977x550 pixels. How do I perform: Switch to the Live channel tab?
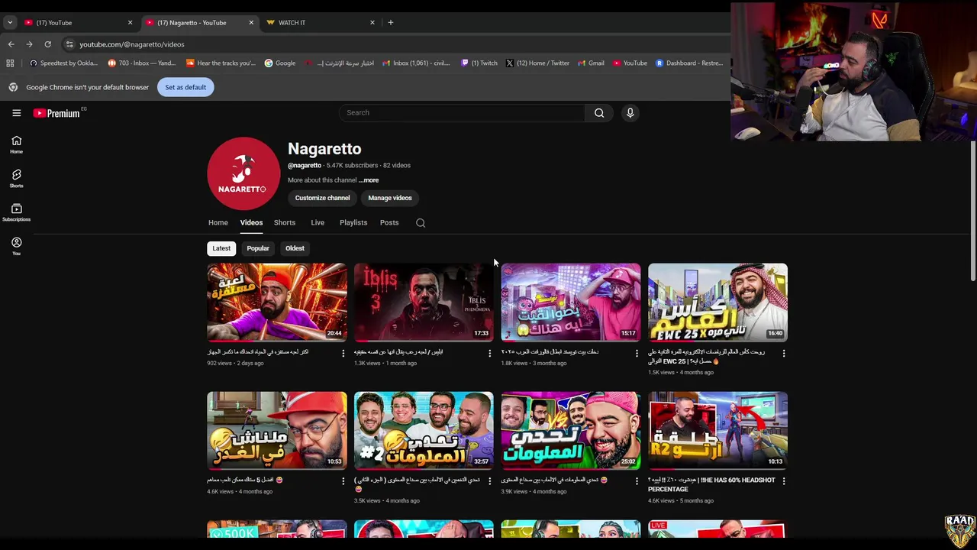point(318,223)
